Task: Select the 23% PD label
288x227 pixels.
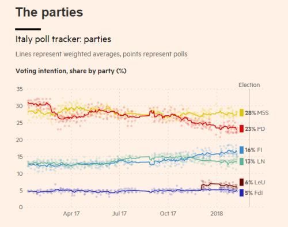Action: click(255, 129)
